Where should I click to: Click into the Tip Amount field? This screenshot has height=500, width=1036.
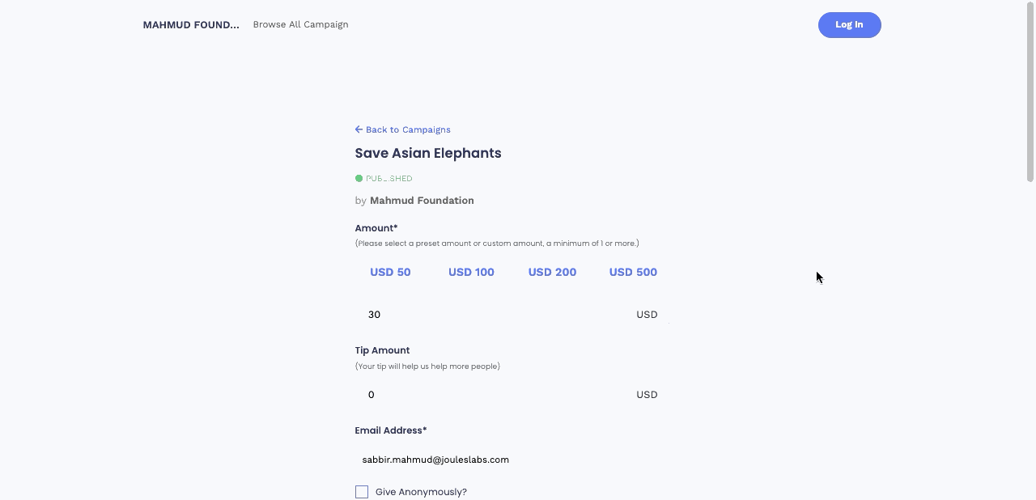pos(493,395)
